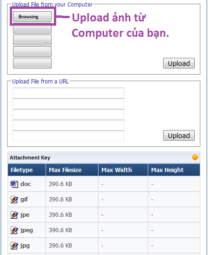The width and height of the screenshot is (218, 255).
Task: Collapse the Attachment Key section with orange icon
Action: click(195, 157)
